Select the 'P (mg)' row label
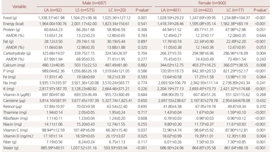The height and width of the screenshot is (152, 274). coord(9,71)
